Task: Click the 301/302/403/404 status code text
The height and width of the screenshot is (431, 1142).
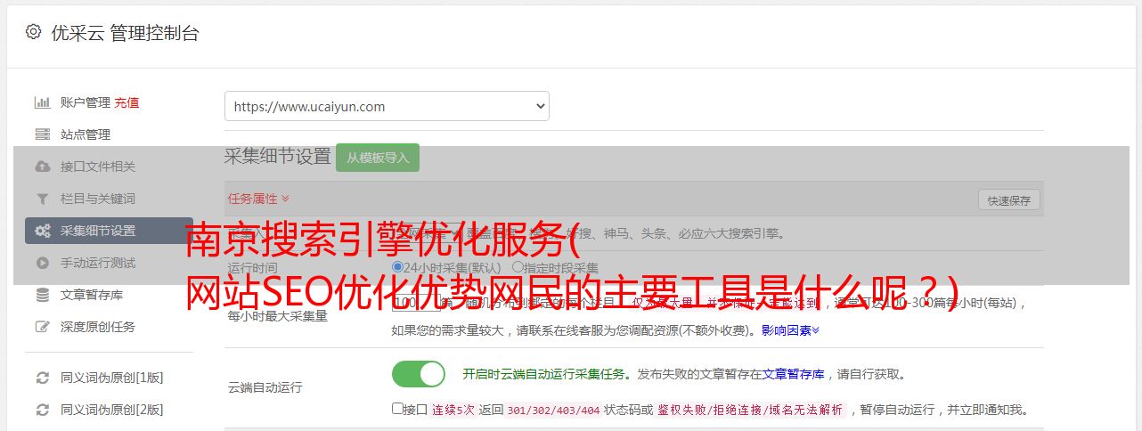Action: [x=553, y=411]
